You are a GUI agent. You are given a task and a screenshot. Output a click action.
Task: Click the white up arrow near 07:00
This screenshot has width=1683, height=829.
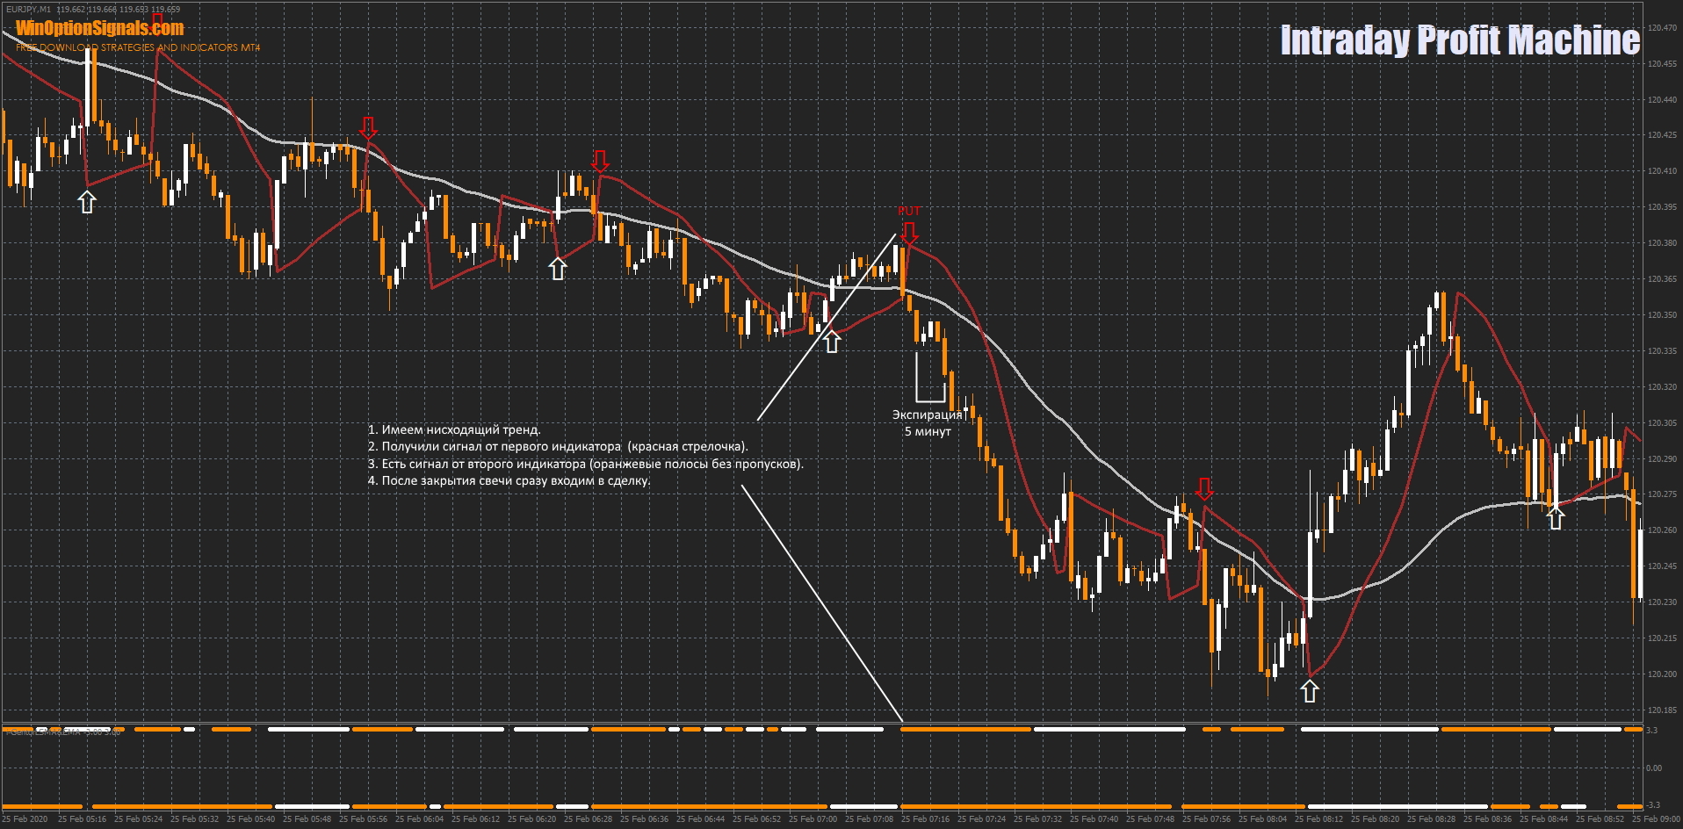pyautogui.click(x=831, y=341)
